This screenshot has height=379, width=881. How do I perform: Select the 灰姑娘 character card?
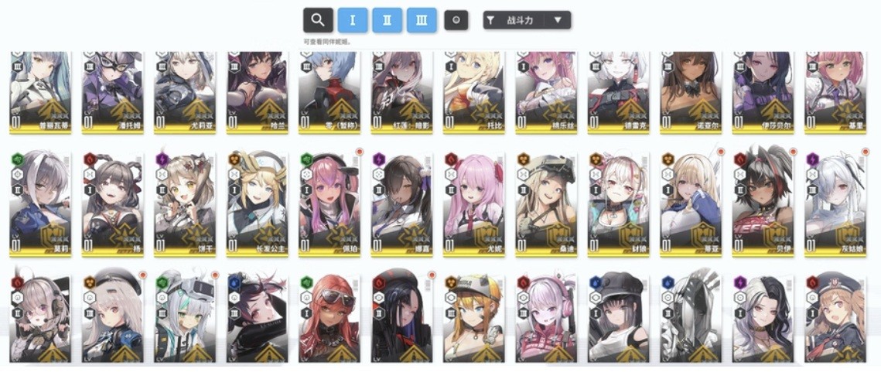[x=835, y=203]
